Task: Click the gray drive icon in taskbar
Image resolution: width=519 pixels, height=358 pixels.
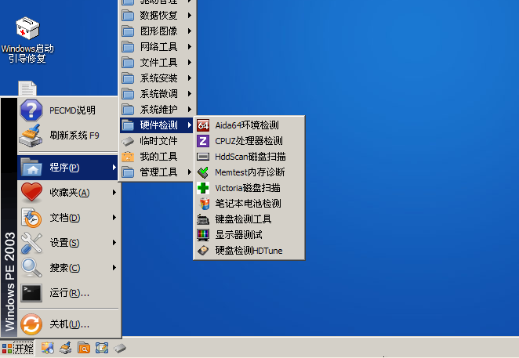Action: 120,348
